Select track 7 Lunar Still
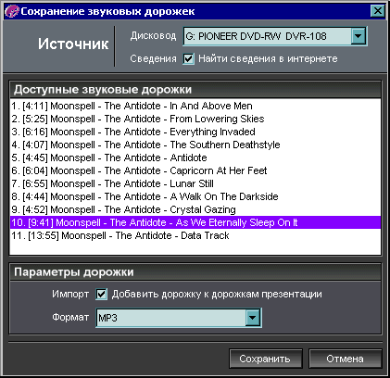390x378 pixels. point(195,183)
